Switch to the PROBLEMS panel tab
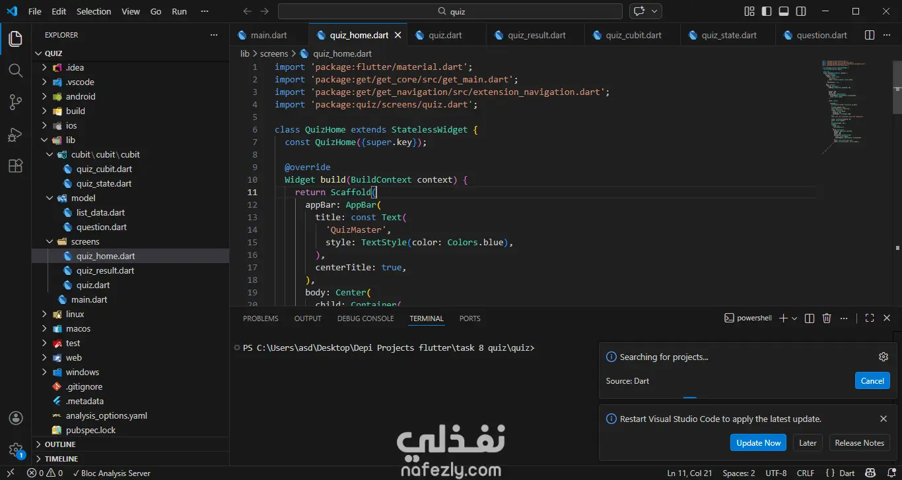Screen dimensions: 902x480 [x=261, y=318]
